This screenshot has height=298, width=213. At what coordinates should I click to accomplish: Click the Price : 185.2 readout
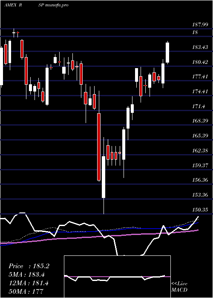pyautogui.click(x=29, y=266)
